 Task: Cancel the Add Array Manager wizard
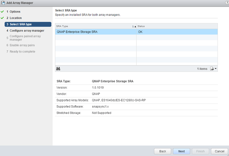[x=220, y=151]
